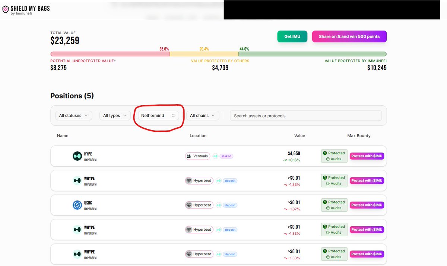Click Potential Unprotected Value label
The width and height of the screenshot is (447, 266).
tap(83, 61)
